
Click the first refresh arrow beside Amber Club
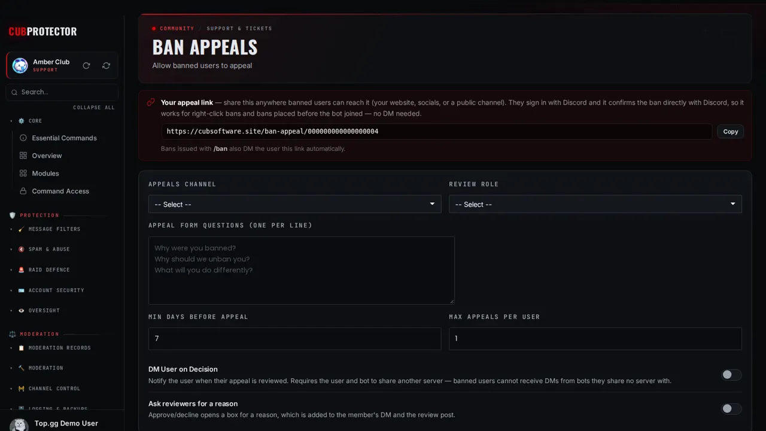coord(86,66)
